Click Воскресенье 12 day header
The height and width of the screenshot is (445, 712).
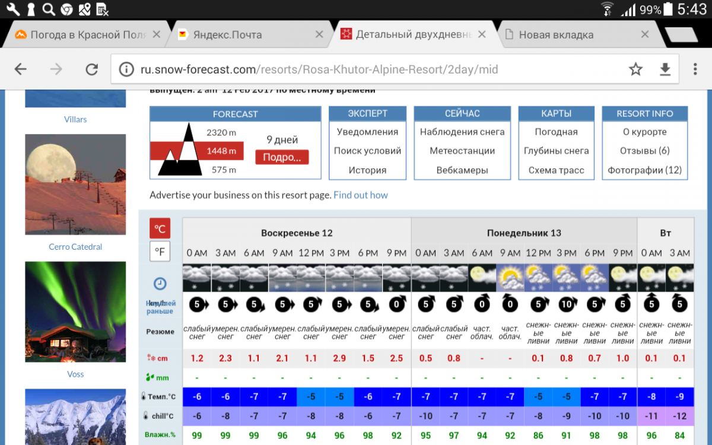[297, 233]
